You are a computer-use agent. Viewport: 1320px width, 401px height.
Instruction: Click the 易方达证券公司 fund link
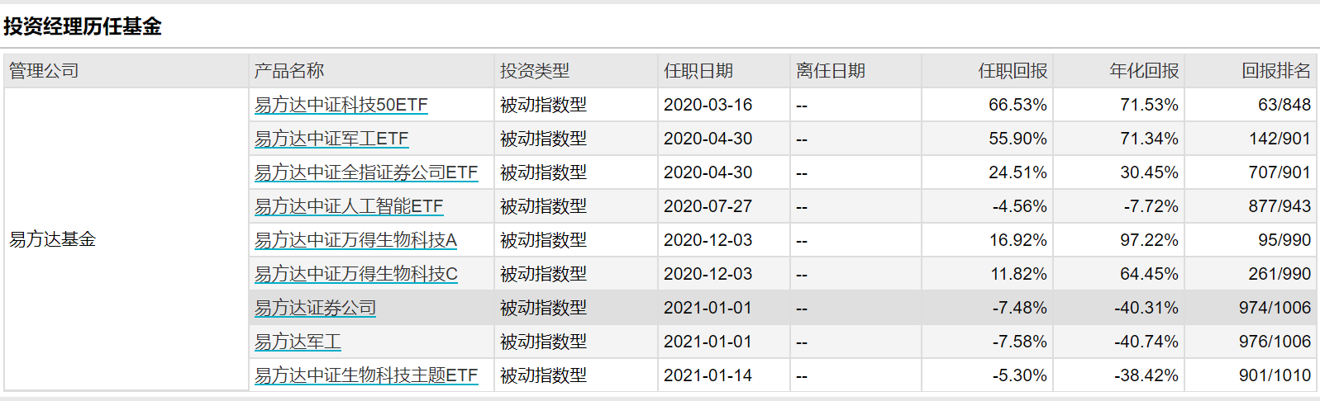pyautogui.click(x=315, y=308)
